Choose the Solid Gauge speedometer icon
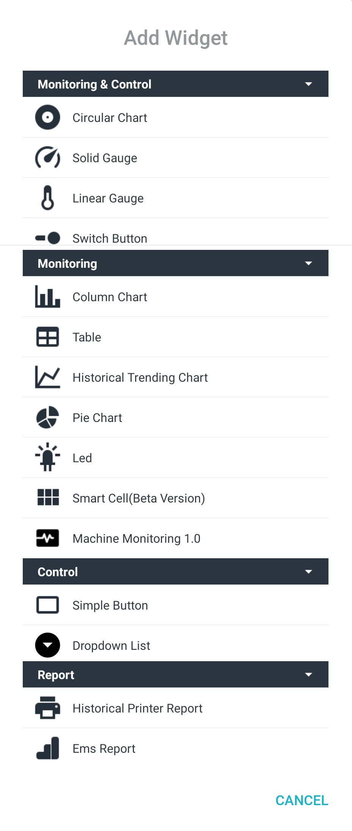Screen dimensions: 352x831 point(47,158)
